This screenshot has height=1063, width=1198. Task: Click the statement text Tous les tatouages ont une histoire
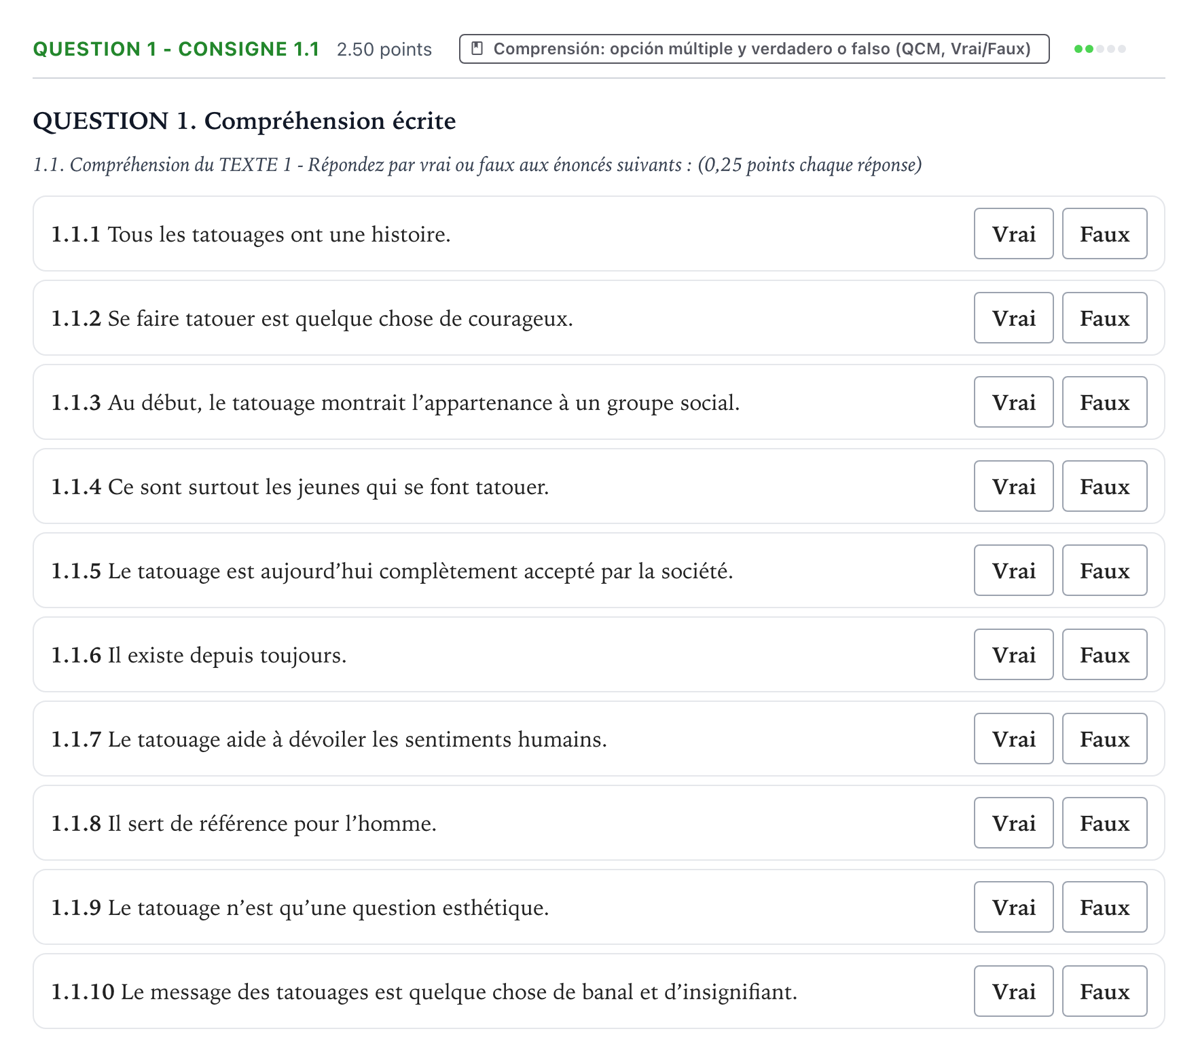click(279, 234)
